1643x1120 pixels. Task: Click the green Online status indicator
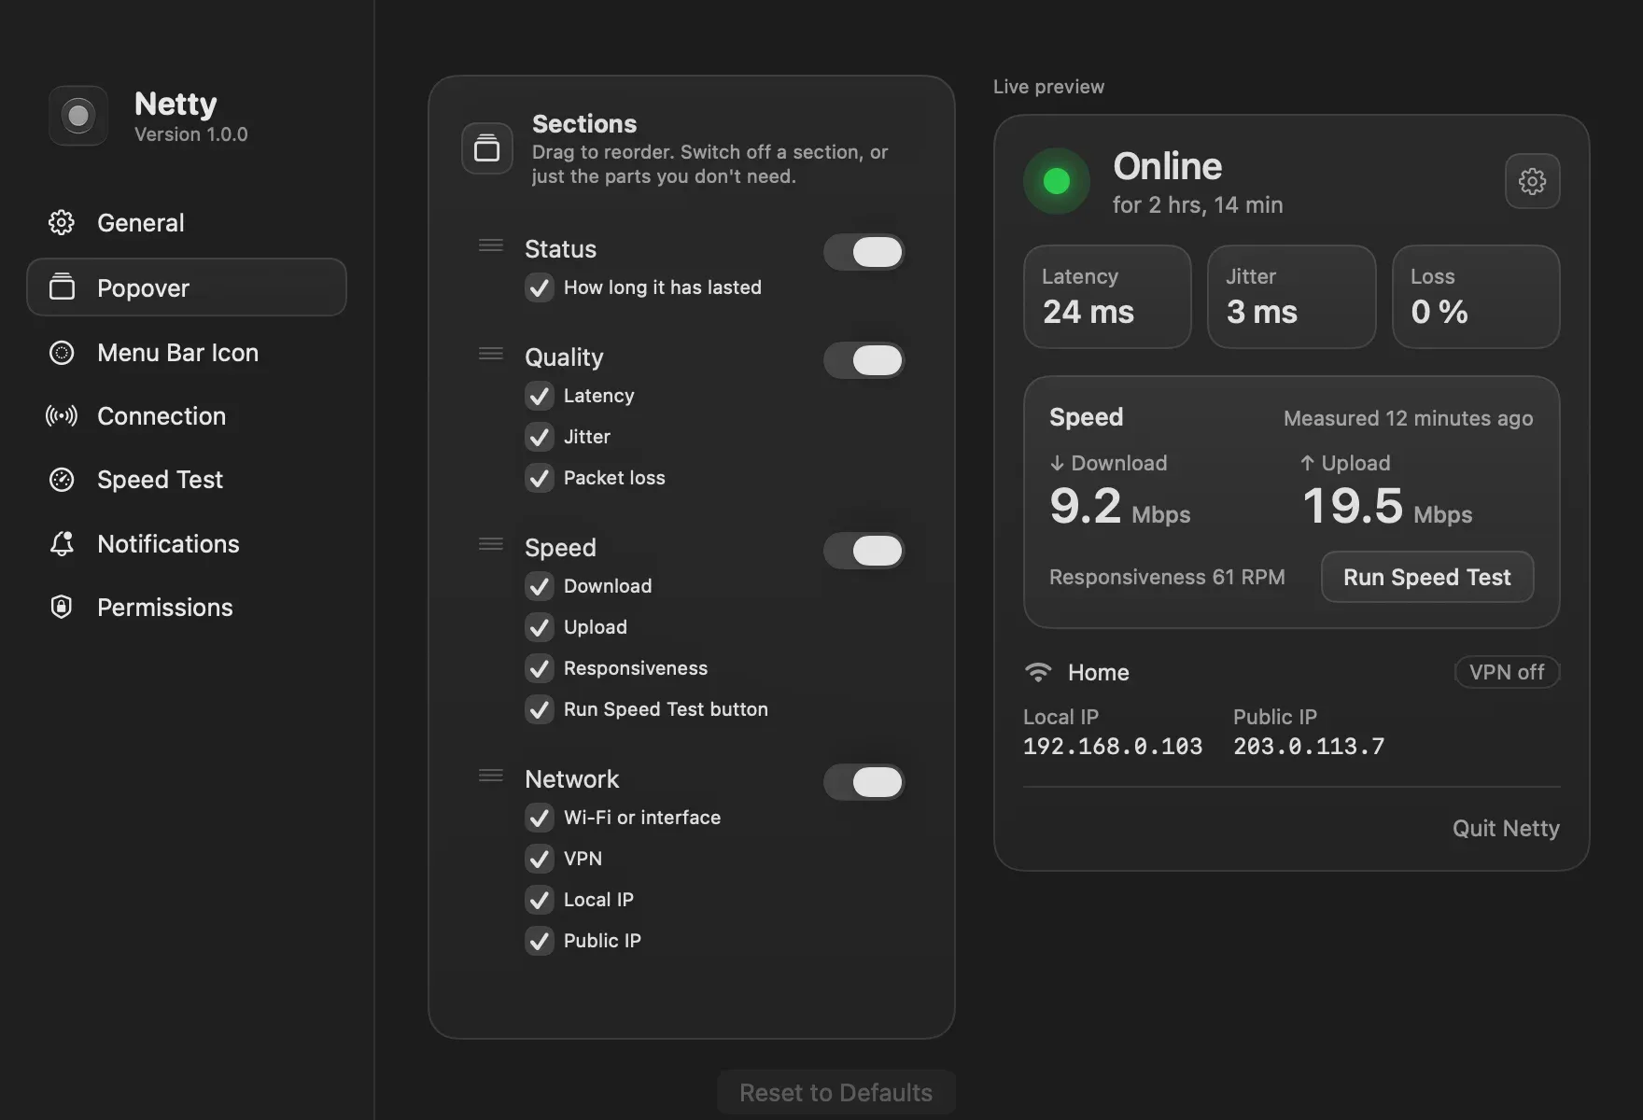point(1057,181)
